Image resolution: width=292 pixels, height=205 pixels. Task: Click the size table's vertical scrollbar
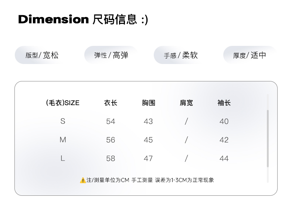(x=268, y=138)
